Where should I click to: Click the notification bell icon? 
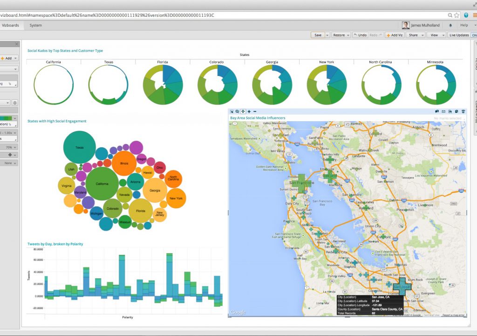450,25
